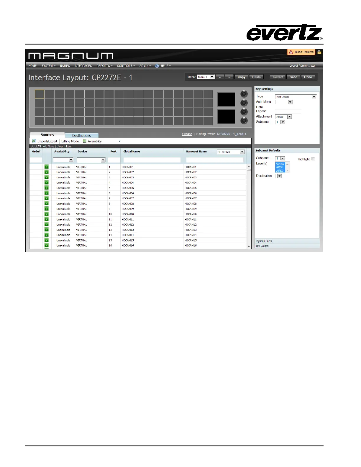The width and height of the screenshot is (361, 467).
Task: Click green V icon for HDCAM14 row
Action: (47, 235)
